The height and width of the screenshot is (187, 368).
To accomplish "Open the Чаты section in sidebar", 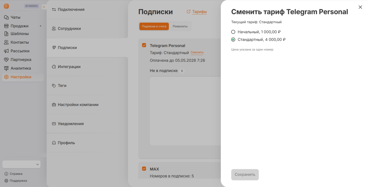I will 15,17.
